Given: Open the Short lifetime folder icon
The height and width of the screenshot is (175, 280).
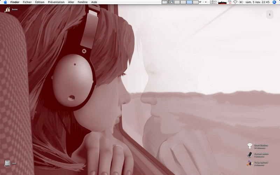Looking at the screenshot, I should click(250, 146).
